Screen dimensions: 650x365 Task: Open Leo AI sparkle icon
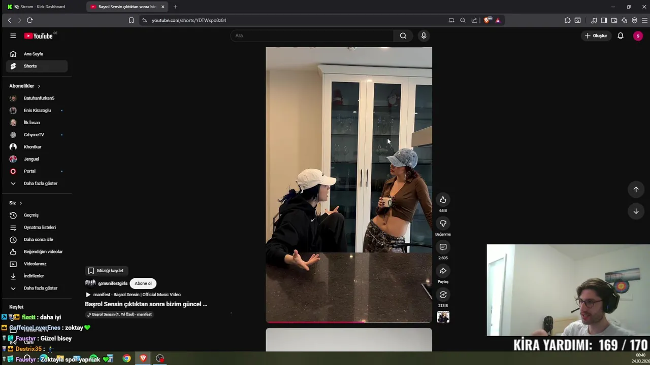point(624,20)
